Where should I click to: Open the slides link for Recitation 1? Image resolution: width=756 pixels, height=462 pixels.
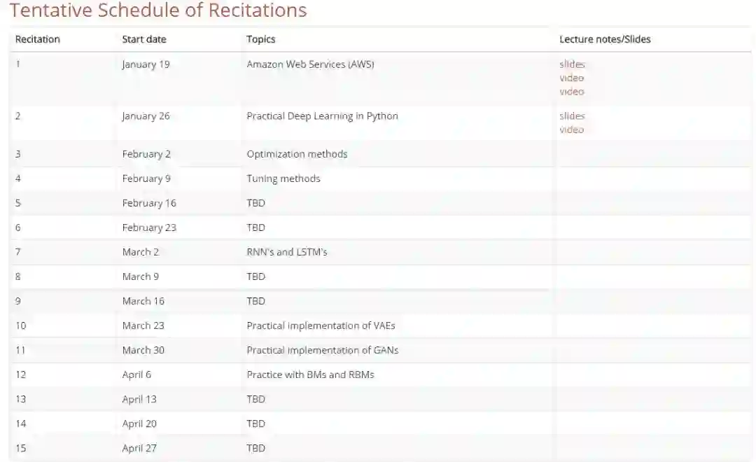pos(572,64)
